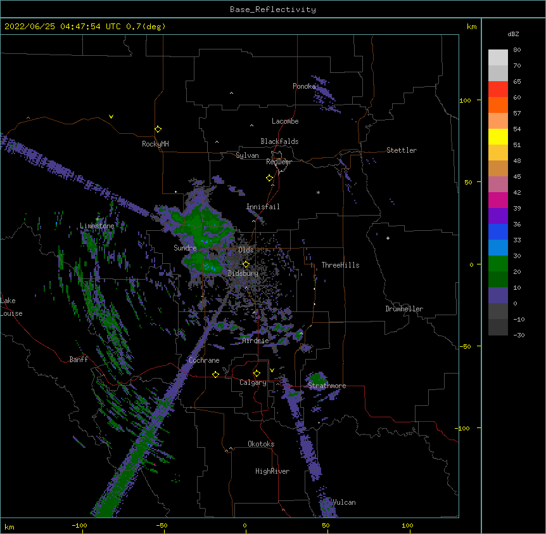Viewport: 546px width, 534px height.
Task: Click the RedDeer city label
Action: [x=279, y=162]
